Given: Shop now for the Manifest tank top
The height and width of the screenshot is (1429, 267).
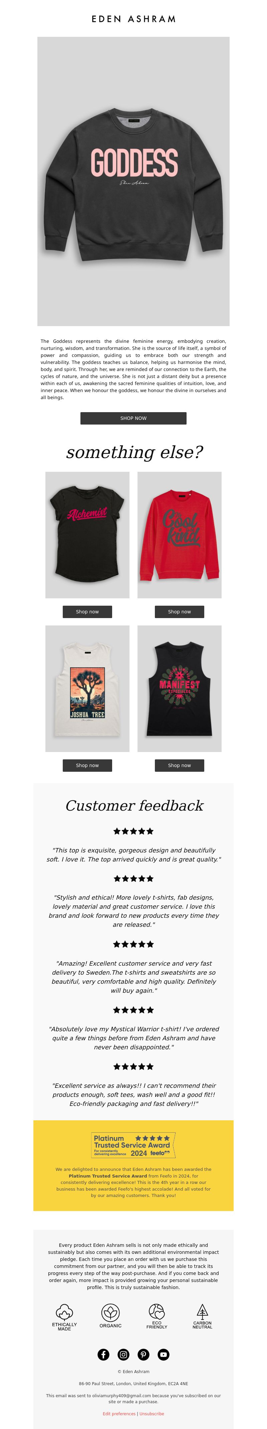Looking at the screenshot, I should click(x=179, y=765).
